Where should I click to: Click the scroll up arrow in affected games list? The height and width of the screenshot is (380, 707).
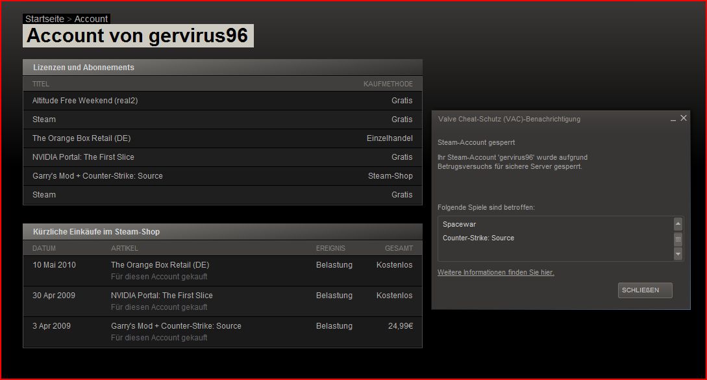point(678,224)
